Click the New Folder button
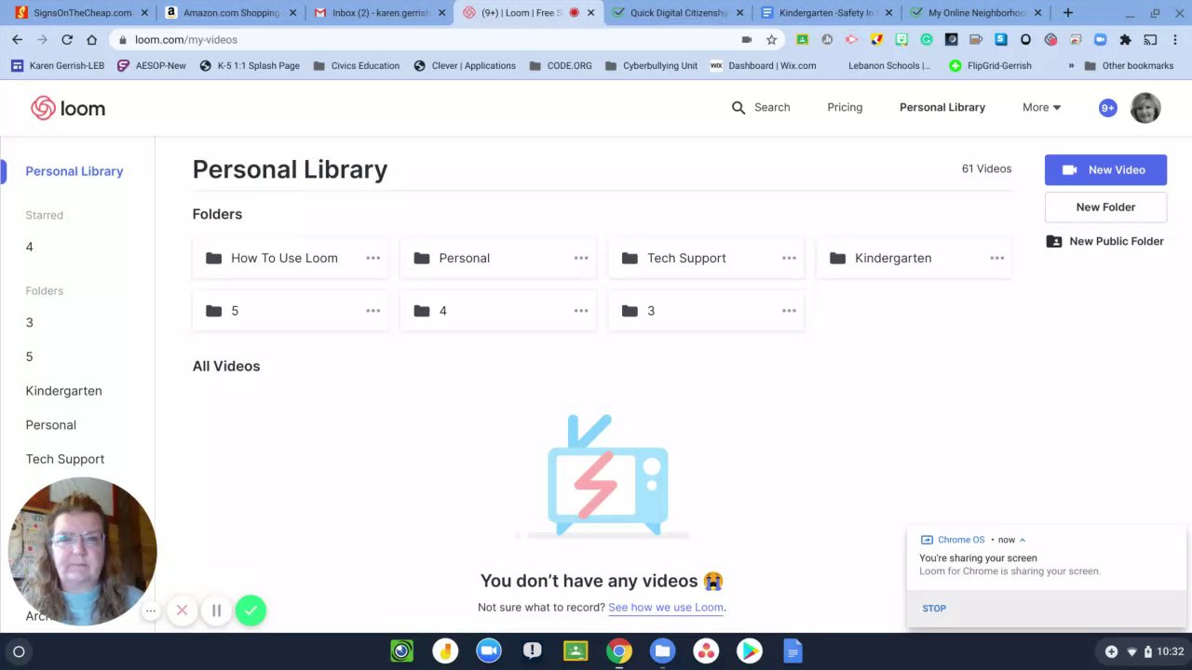The height and width of the screenshot is (670, 1192). [1105, 207]
